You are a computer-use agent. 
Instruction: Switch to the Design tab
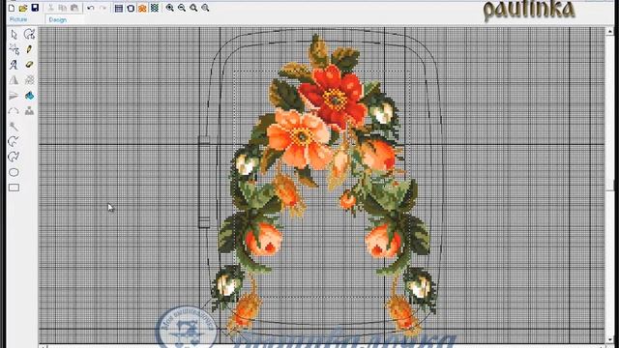point(58,19)
